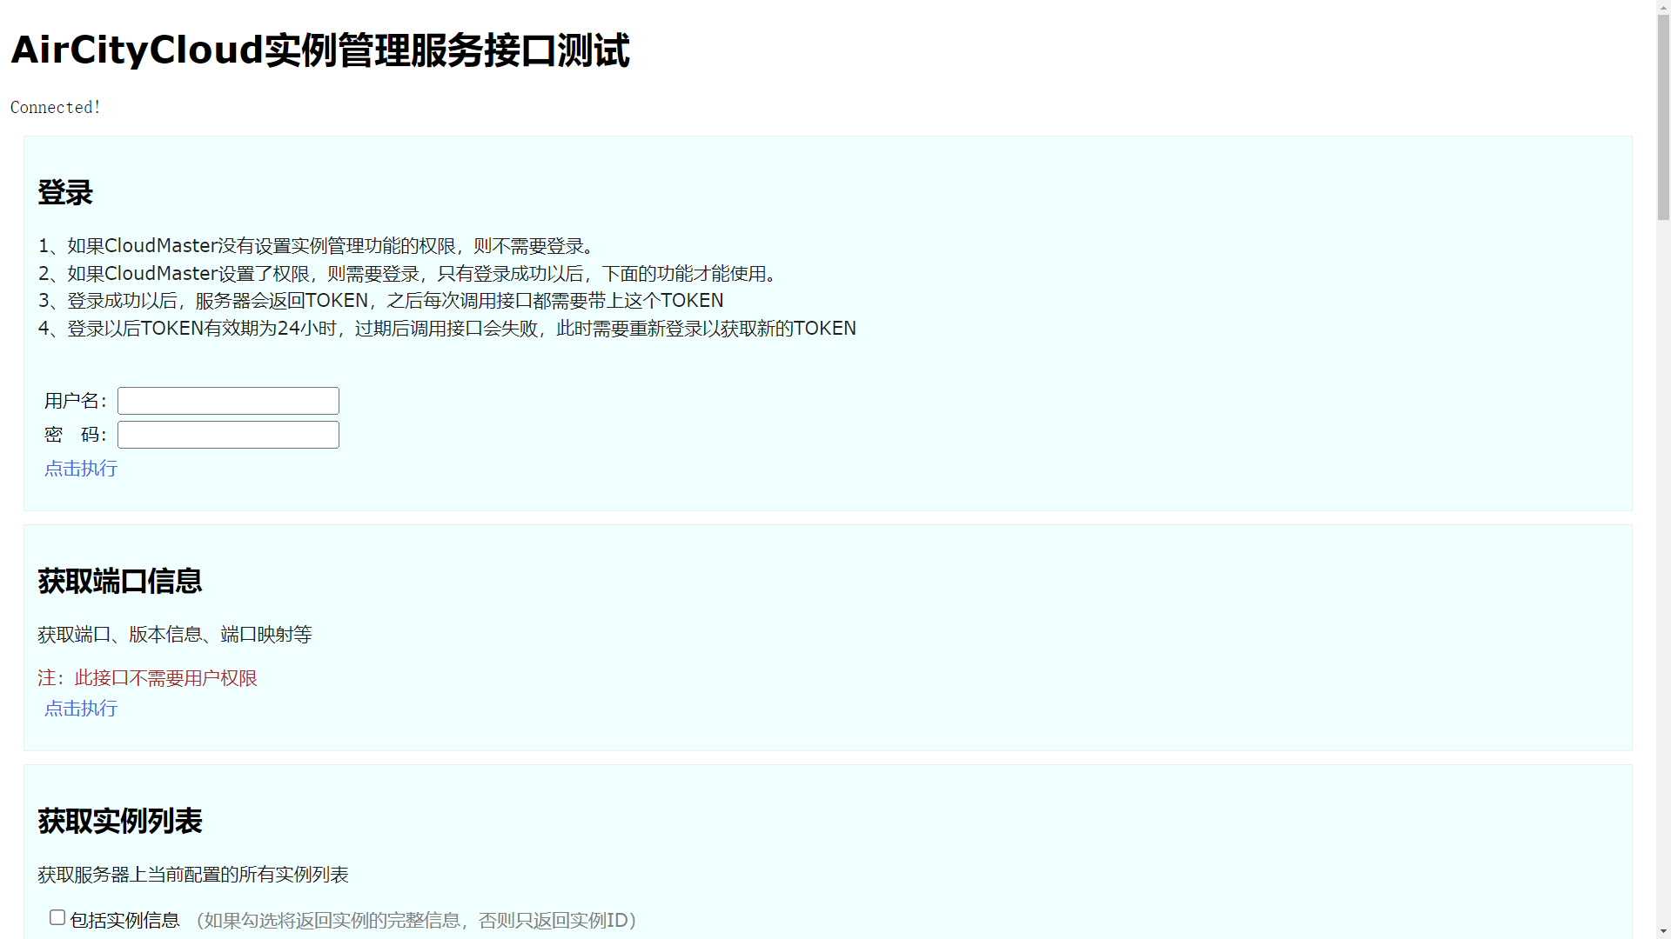Click the scrollbar up arrow
This screenshot has width=1671, height=939.
pyautogui.click(x=1663, y=7)
